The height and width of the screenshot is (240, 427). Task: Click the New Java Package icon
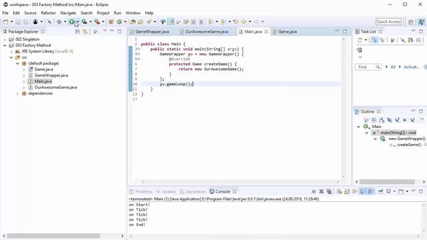click(x=111, y=22)
